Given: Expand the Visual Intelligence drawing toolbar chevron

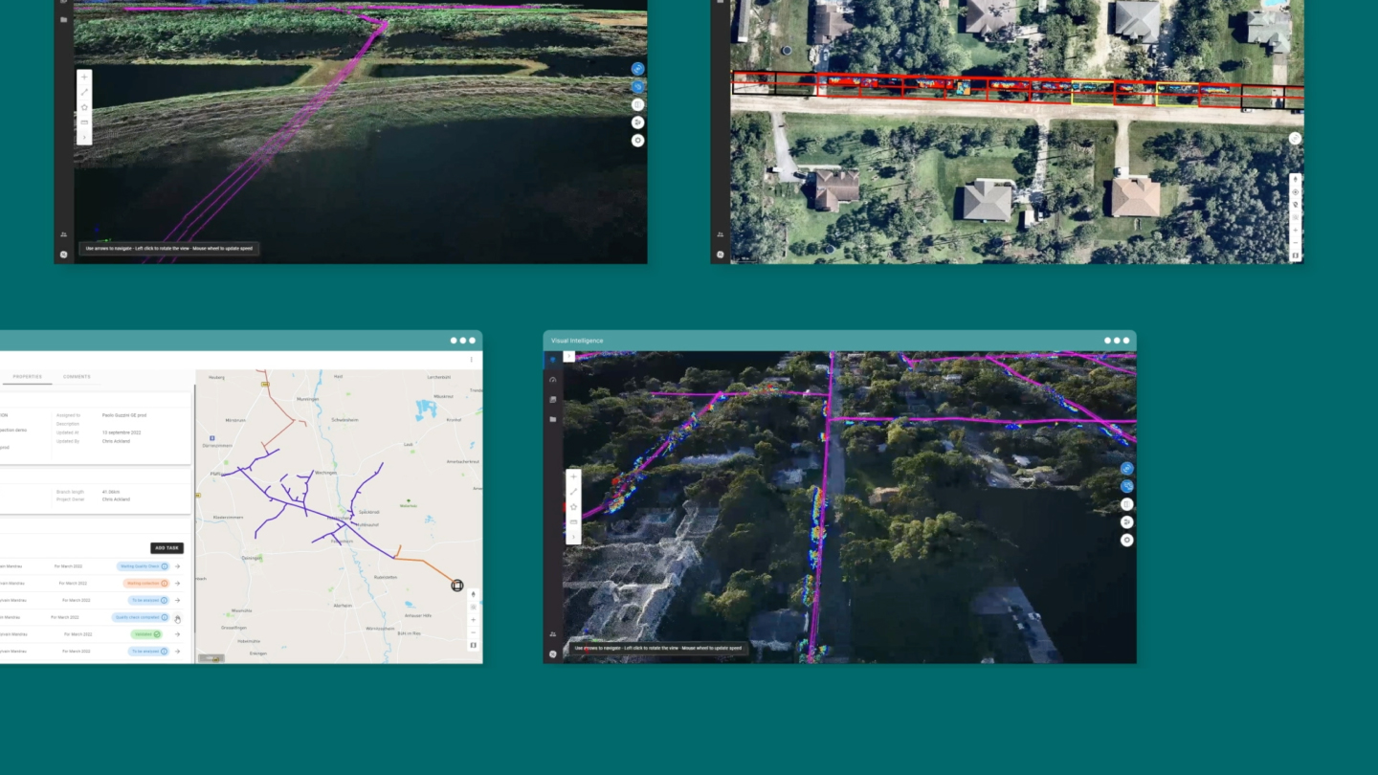Looking at the screenshot, I should pyautogui.click(x=574, y=538).
